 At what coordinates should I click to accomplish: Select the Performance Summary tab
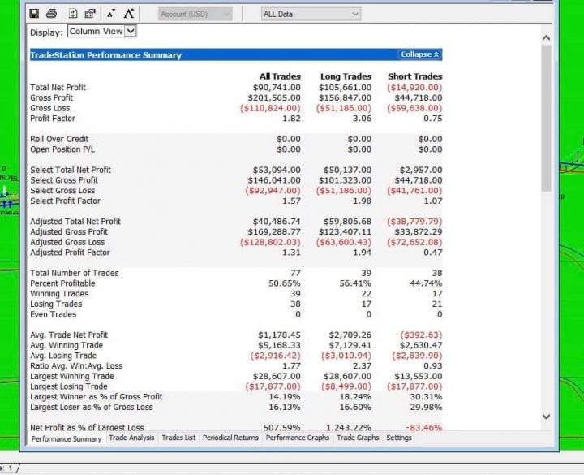point(67,438)
